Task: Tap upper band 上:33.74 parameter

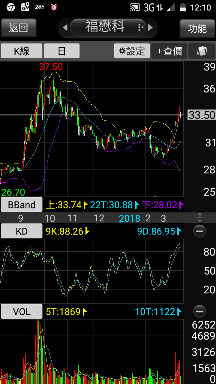Action: (67, 205)
